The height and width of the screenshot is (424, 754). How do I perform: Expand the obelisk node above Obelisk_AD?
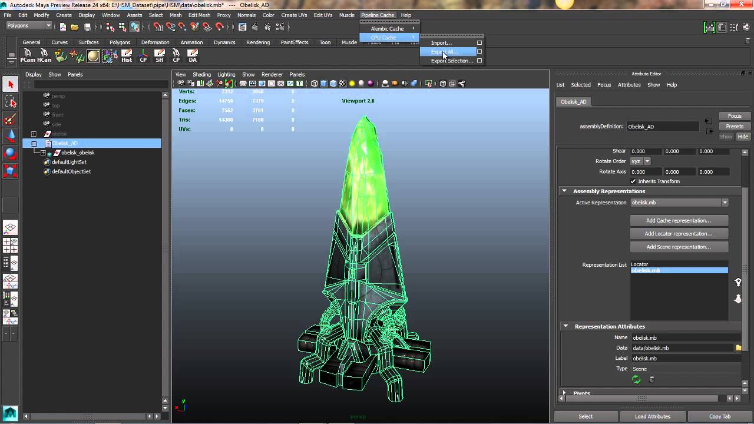(x=34, y=134)
